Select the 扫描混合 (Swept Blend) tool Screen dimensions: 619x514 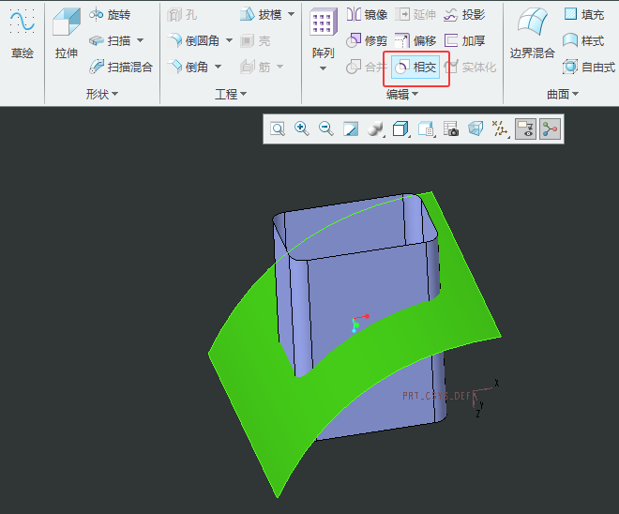(x=121, y=67)
